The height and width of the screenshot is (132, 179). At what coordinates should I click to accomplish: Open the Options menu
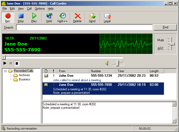click(x=40, y=9)
